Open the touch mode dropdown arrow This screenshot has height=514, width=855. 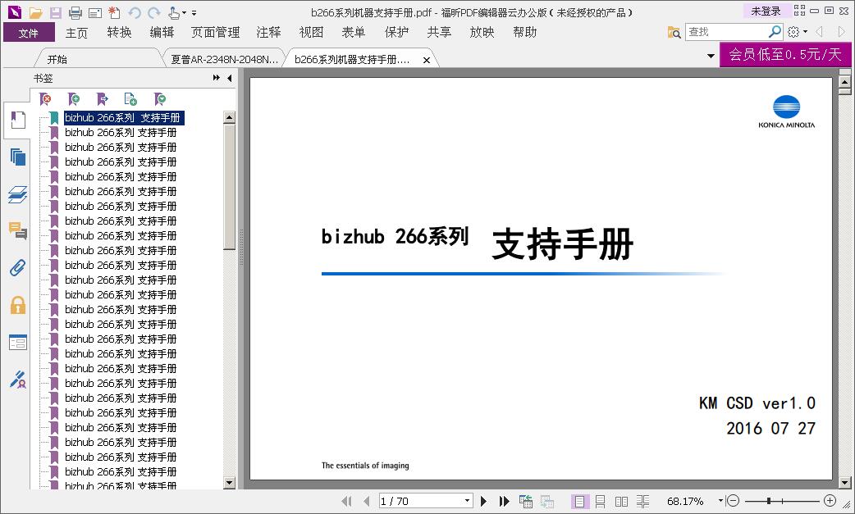coord(185,12)
